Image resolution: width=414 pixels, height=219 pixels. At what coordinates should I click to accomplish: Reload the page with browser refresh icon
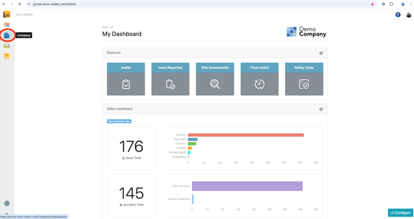[x=19, y=4]
